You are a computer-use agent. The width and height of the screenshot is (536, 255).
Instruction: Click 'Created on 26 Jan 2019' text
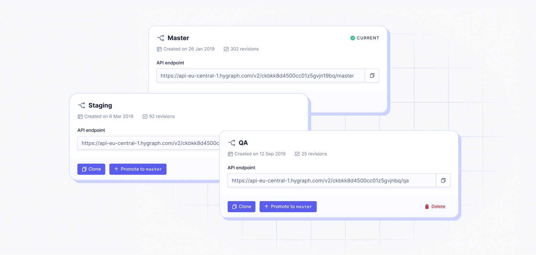[189, 49]
